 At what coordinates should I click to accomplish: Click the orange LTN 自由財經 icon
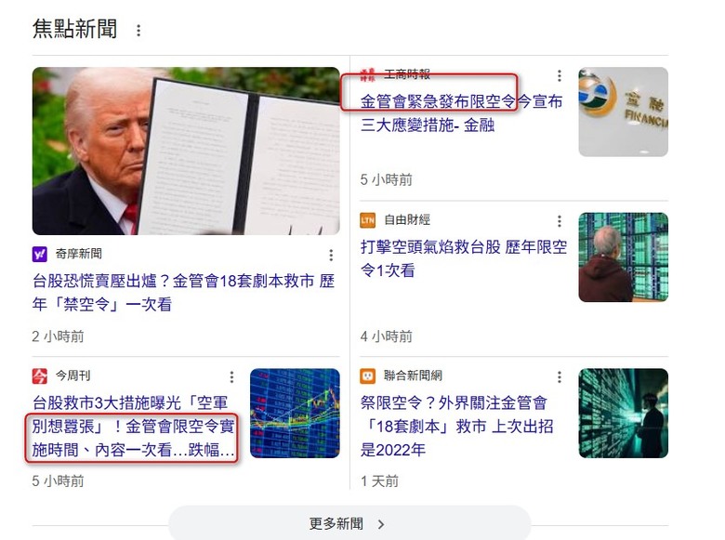(x=367, y=220)
